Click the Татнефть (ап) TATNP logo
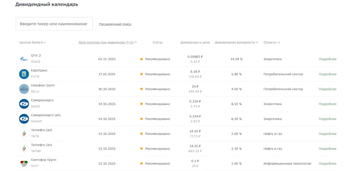The image size is (346, 171). pyautogui.click(x=24, y=148)
